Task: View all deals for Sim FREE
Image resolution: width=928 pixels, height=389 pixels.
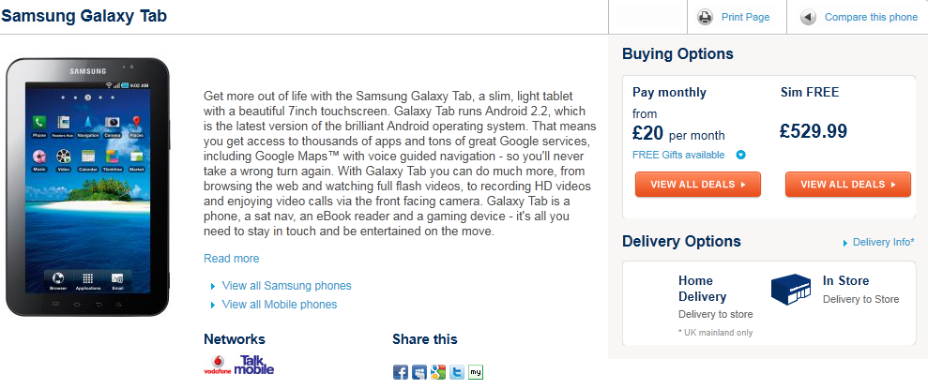Action: click(847, 185)
